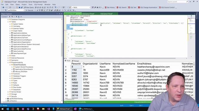
Task: Open Visual Studio from the taskbar
Action: 49,109
